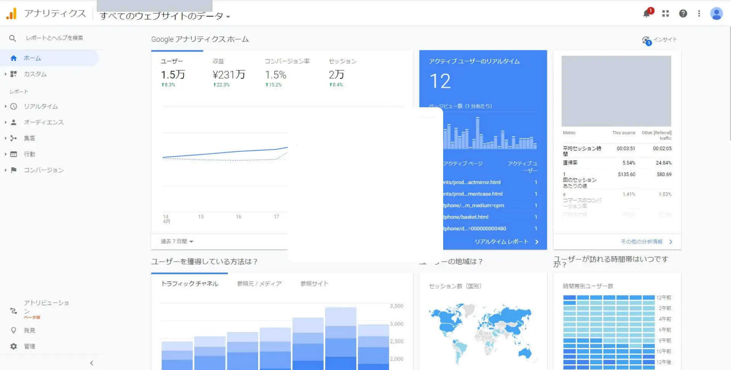Click the アトリビューション icon
This screenshot has width=731, height=370.
click(x=14, y=311)
